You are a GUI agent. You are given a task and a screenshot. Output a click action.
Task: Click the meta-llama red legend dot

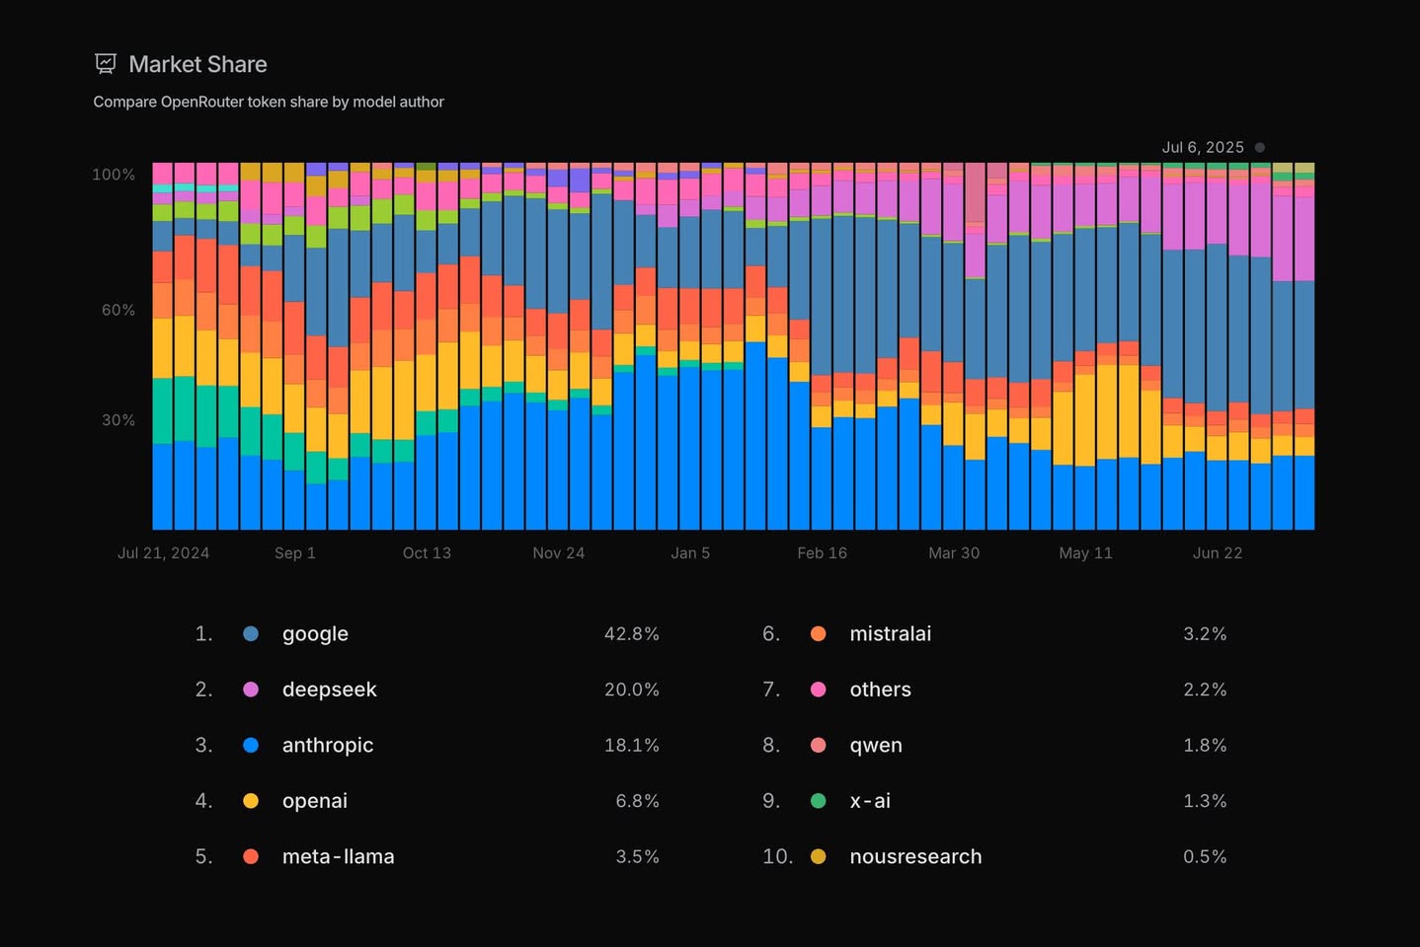click(251, 856)
